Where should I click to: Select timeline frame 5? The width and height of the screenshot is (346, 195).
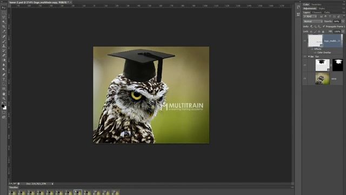(x=50, y=193)
